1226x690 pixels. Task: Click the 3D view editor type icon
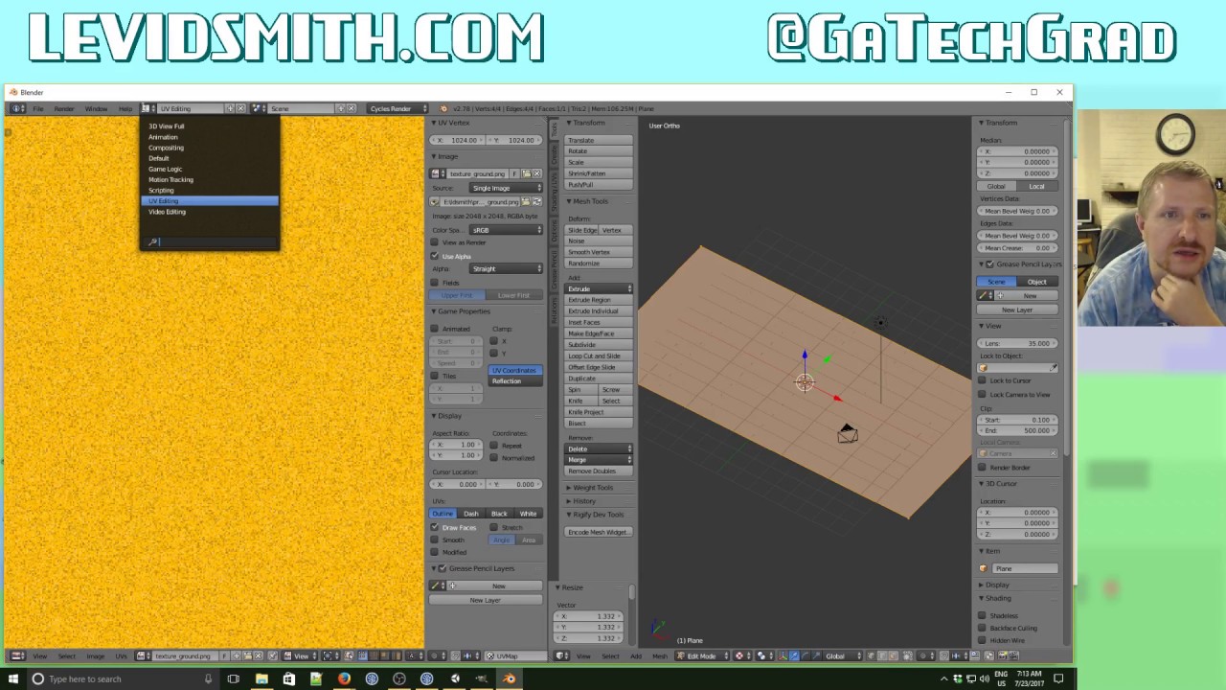[x=562, y=655]
